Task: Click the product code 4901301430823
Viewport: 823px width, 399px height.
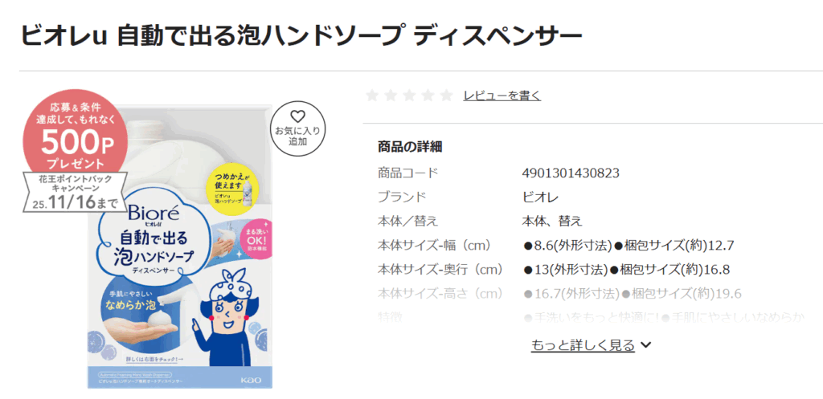Action: click(x=571, y=173)
